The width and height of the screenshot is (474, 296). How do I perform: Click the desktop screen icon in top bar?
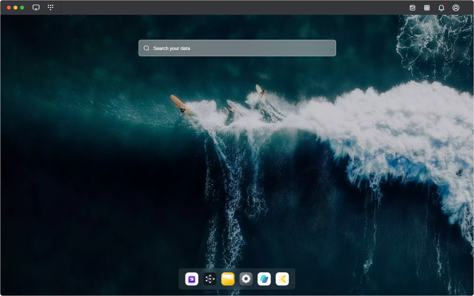click(x=36, y=7)
